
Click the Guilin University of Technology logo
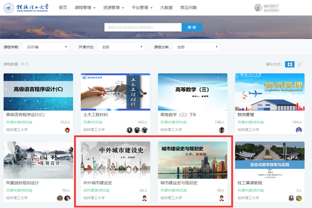pos(26,8)
